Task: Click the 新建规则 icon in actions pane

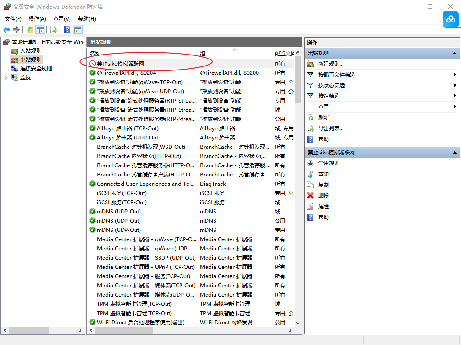Action: click(310, 64)
